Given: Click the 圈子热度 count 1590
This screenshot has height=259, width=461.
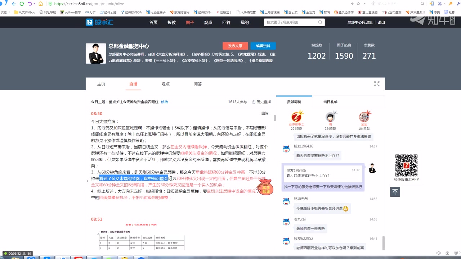Looking at the screenshot, I should click(x=344, y=56).
